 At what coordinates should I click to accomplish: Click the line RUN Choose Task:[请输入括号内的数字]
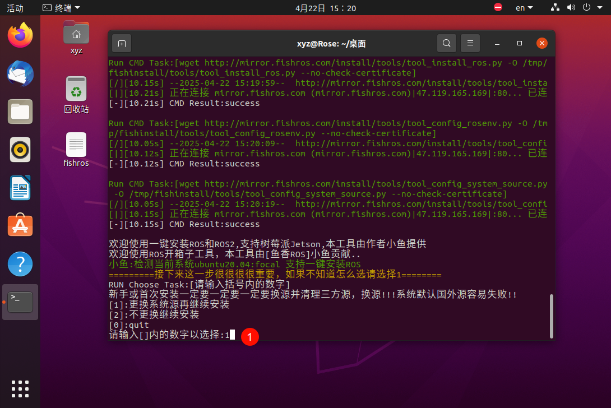pyautogui.click(x=200, y=285)
